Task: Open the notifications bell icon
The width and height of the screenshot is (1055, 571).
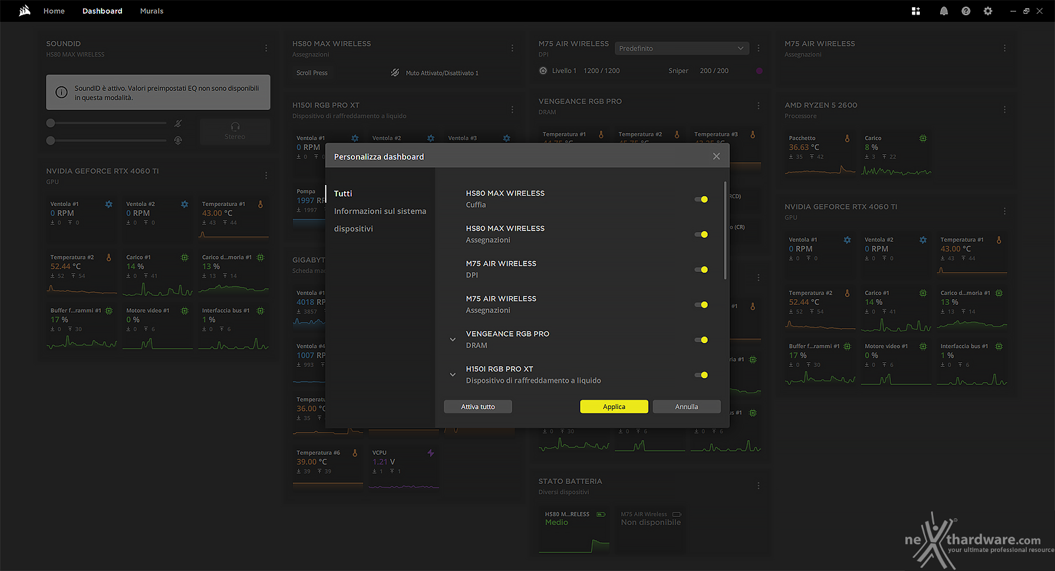Action: point(944,11)
